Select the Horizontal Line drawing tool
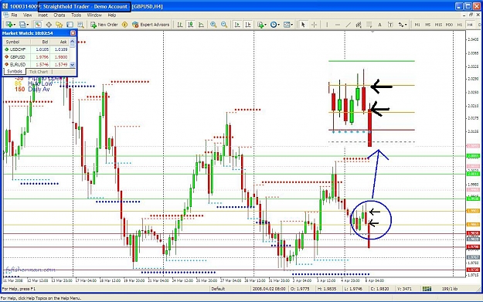 coord(338,25)
